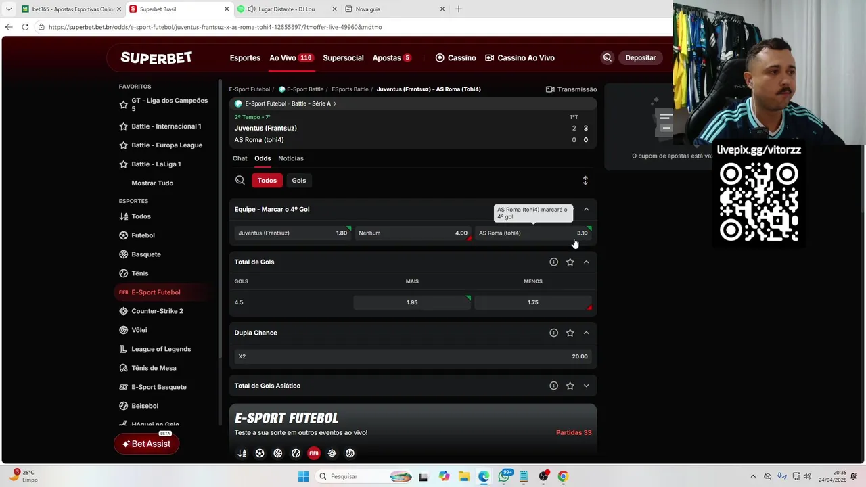The height and width of the screenshot is (487, 866).
Task: Select the Gols filter tab
Action: click(x=299, y=180)
